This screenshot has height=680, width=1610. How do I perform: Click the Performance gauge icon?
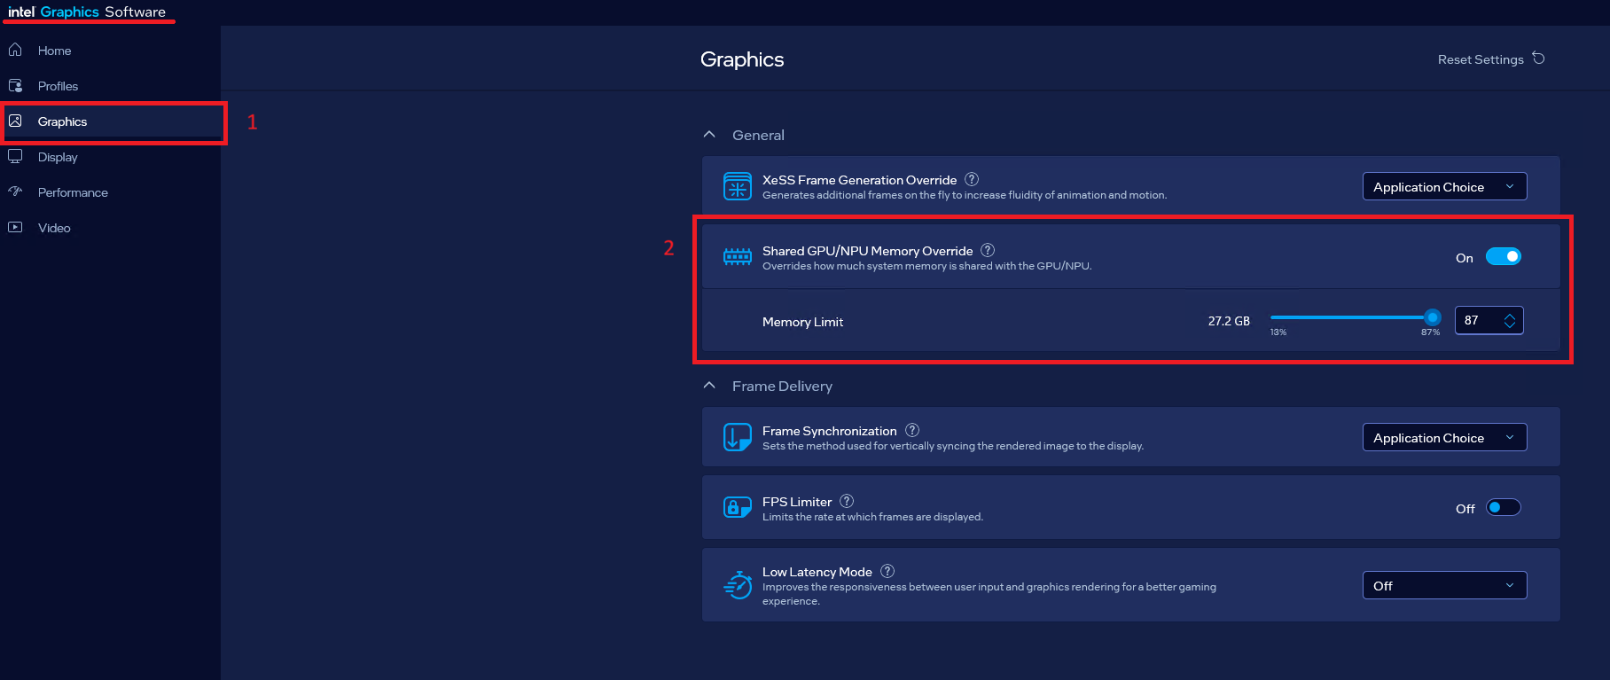coord(15,191)
